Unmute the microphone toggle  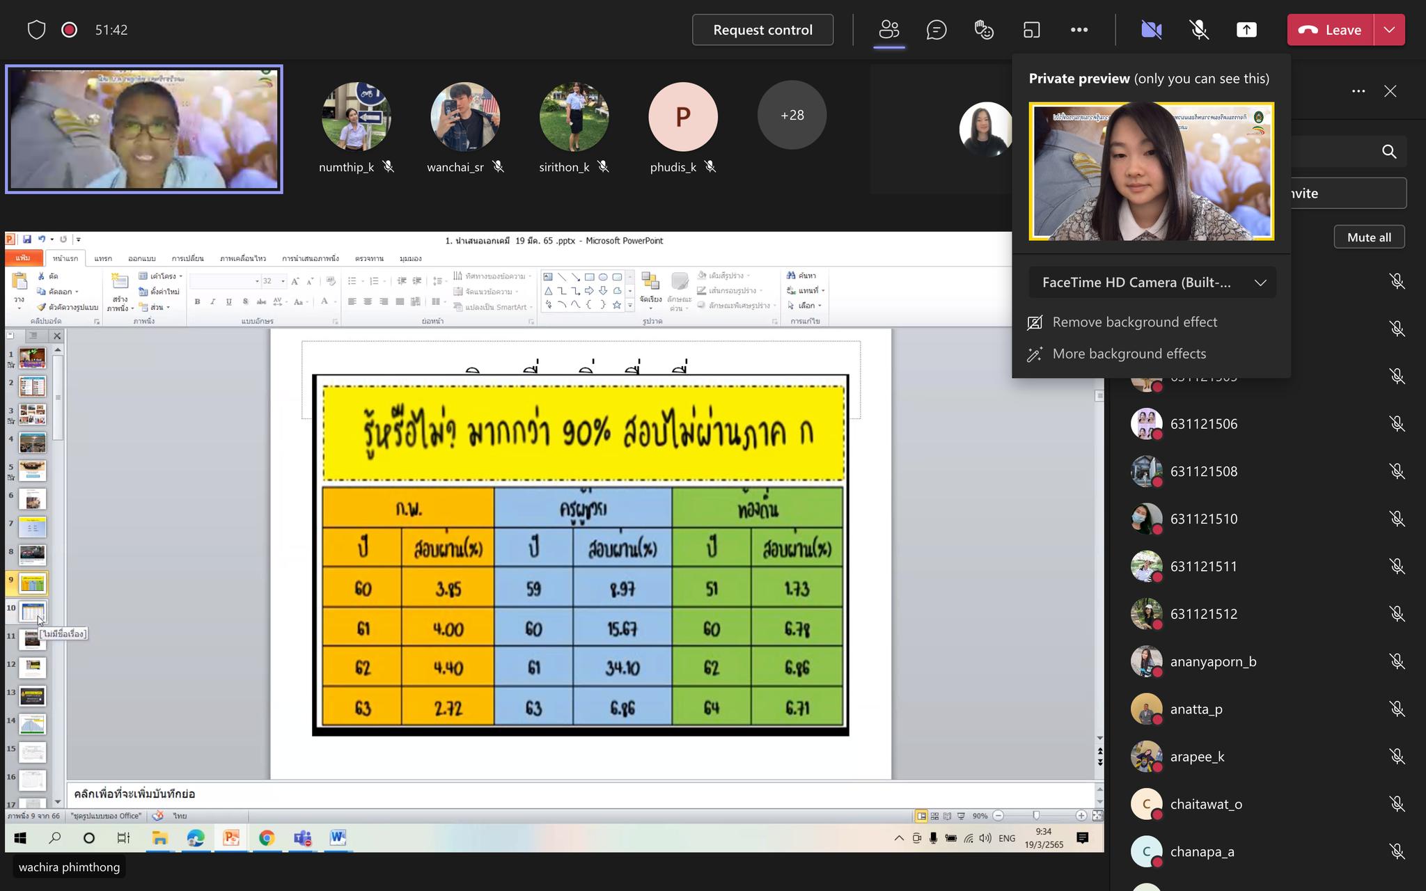pyautogui.click(x=1198, y=30)
